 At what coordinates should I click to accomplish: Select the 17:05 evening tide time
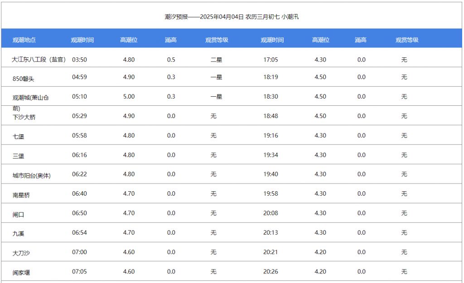point(271,60)
